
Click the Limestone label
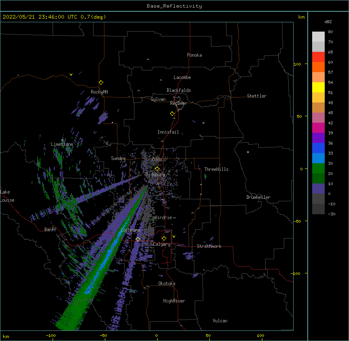[x=62, y=144]
